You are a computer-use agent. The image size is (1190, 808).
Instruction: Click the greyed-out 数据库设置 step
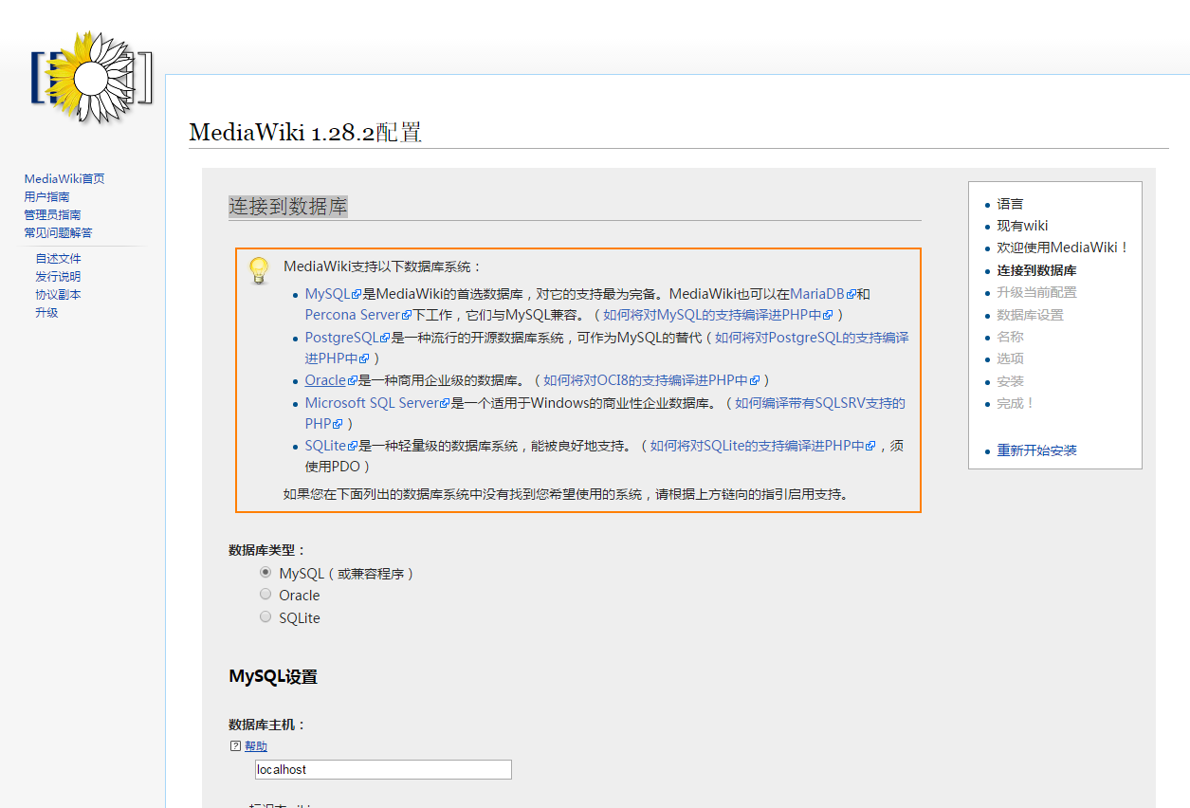pyautogui.click(x=1030, y=315)
